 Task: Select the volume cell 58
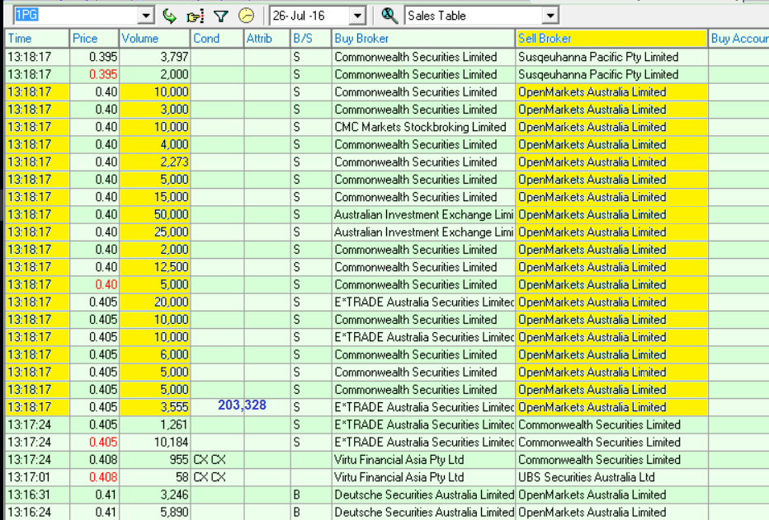[154, 477]
